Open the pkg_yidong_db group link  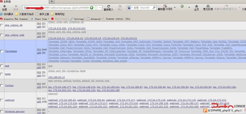pyautogui.click(x=14, y=25)
